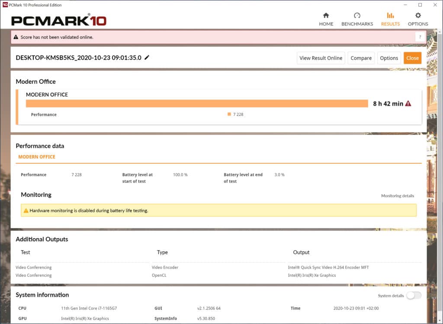Viewport: 443px width, 324px height.
Task: Click the Type column header
Action: pyautogui.click(x=163, y=252)
